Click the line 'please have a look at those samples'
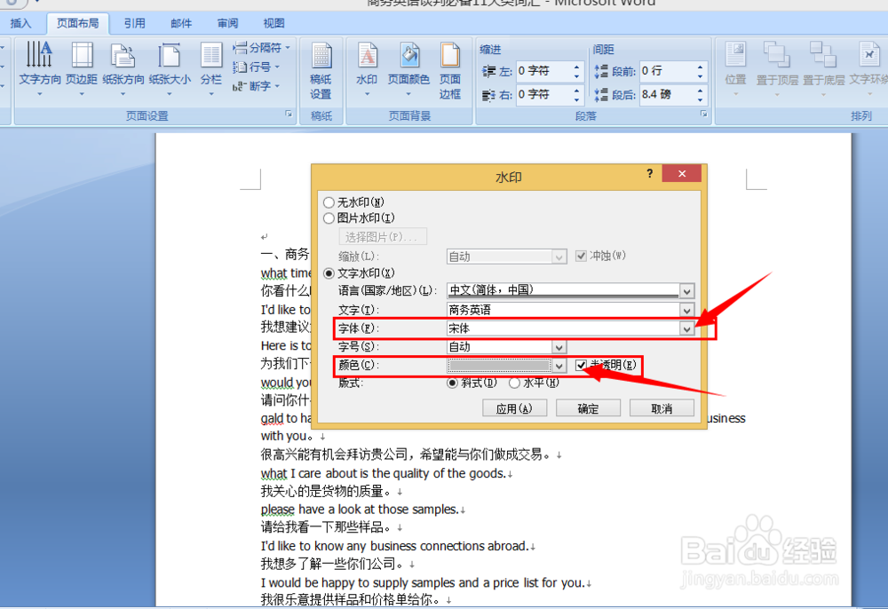 pos(359,510)
